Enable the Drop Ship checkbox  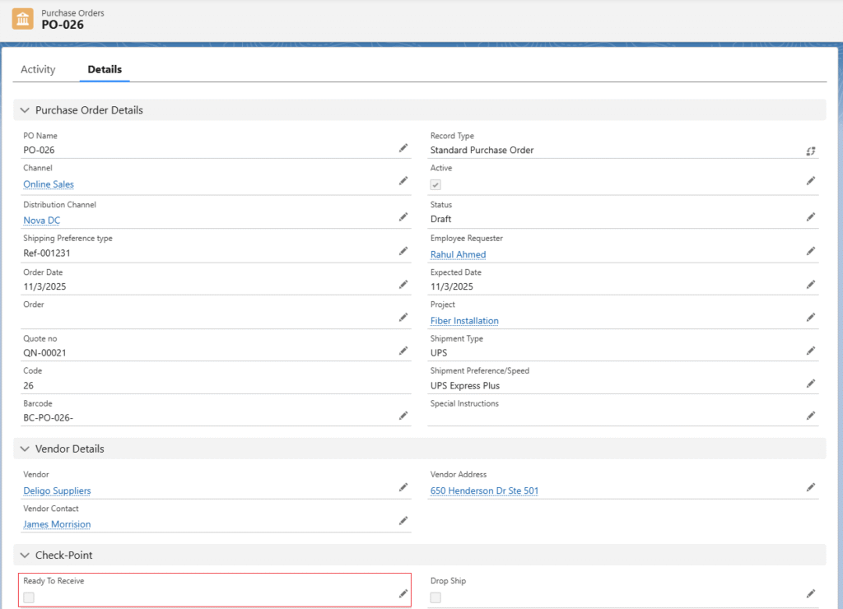(435, 597)
